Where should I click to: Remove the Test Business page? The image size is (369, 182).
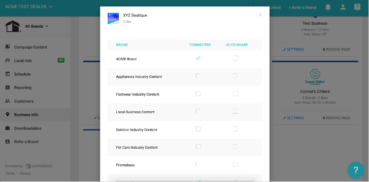(x=337, y=50)
